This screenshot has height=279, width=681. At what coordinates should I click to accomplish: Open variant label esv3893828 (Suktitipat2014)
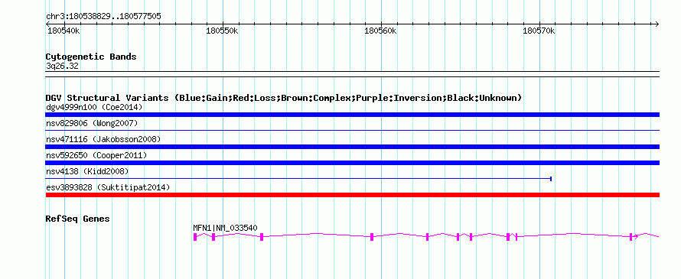(108, 187)
